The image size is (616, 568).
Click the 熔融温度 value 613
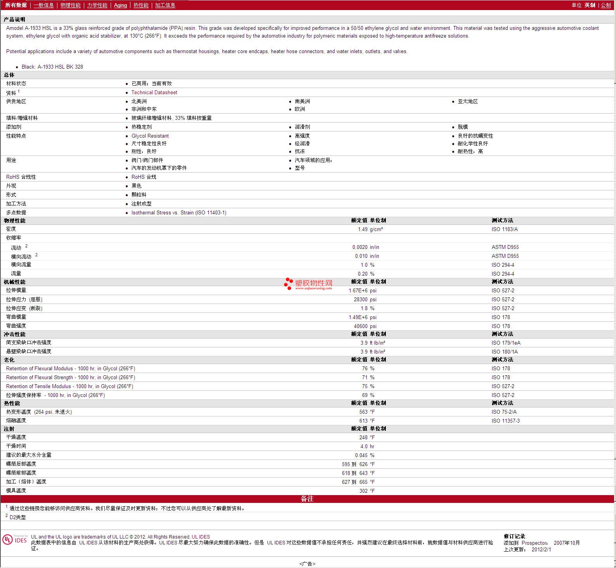point(363,421)
